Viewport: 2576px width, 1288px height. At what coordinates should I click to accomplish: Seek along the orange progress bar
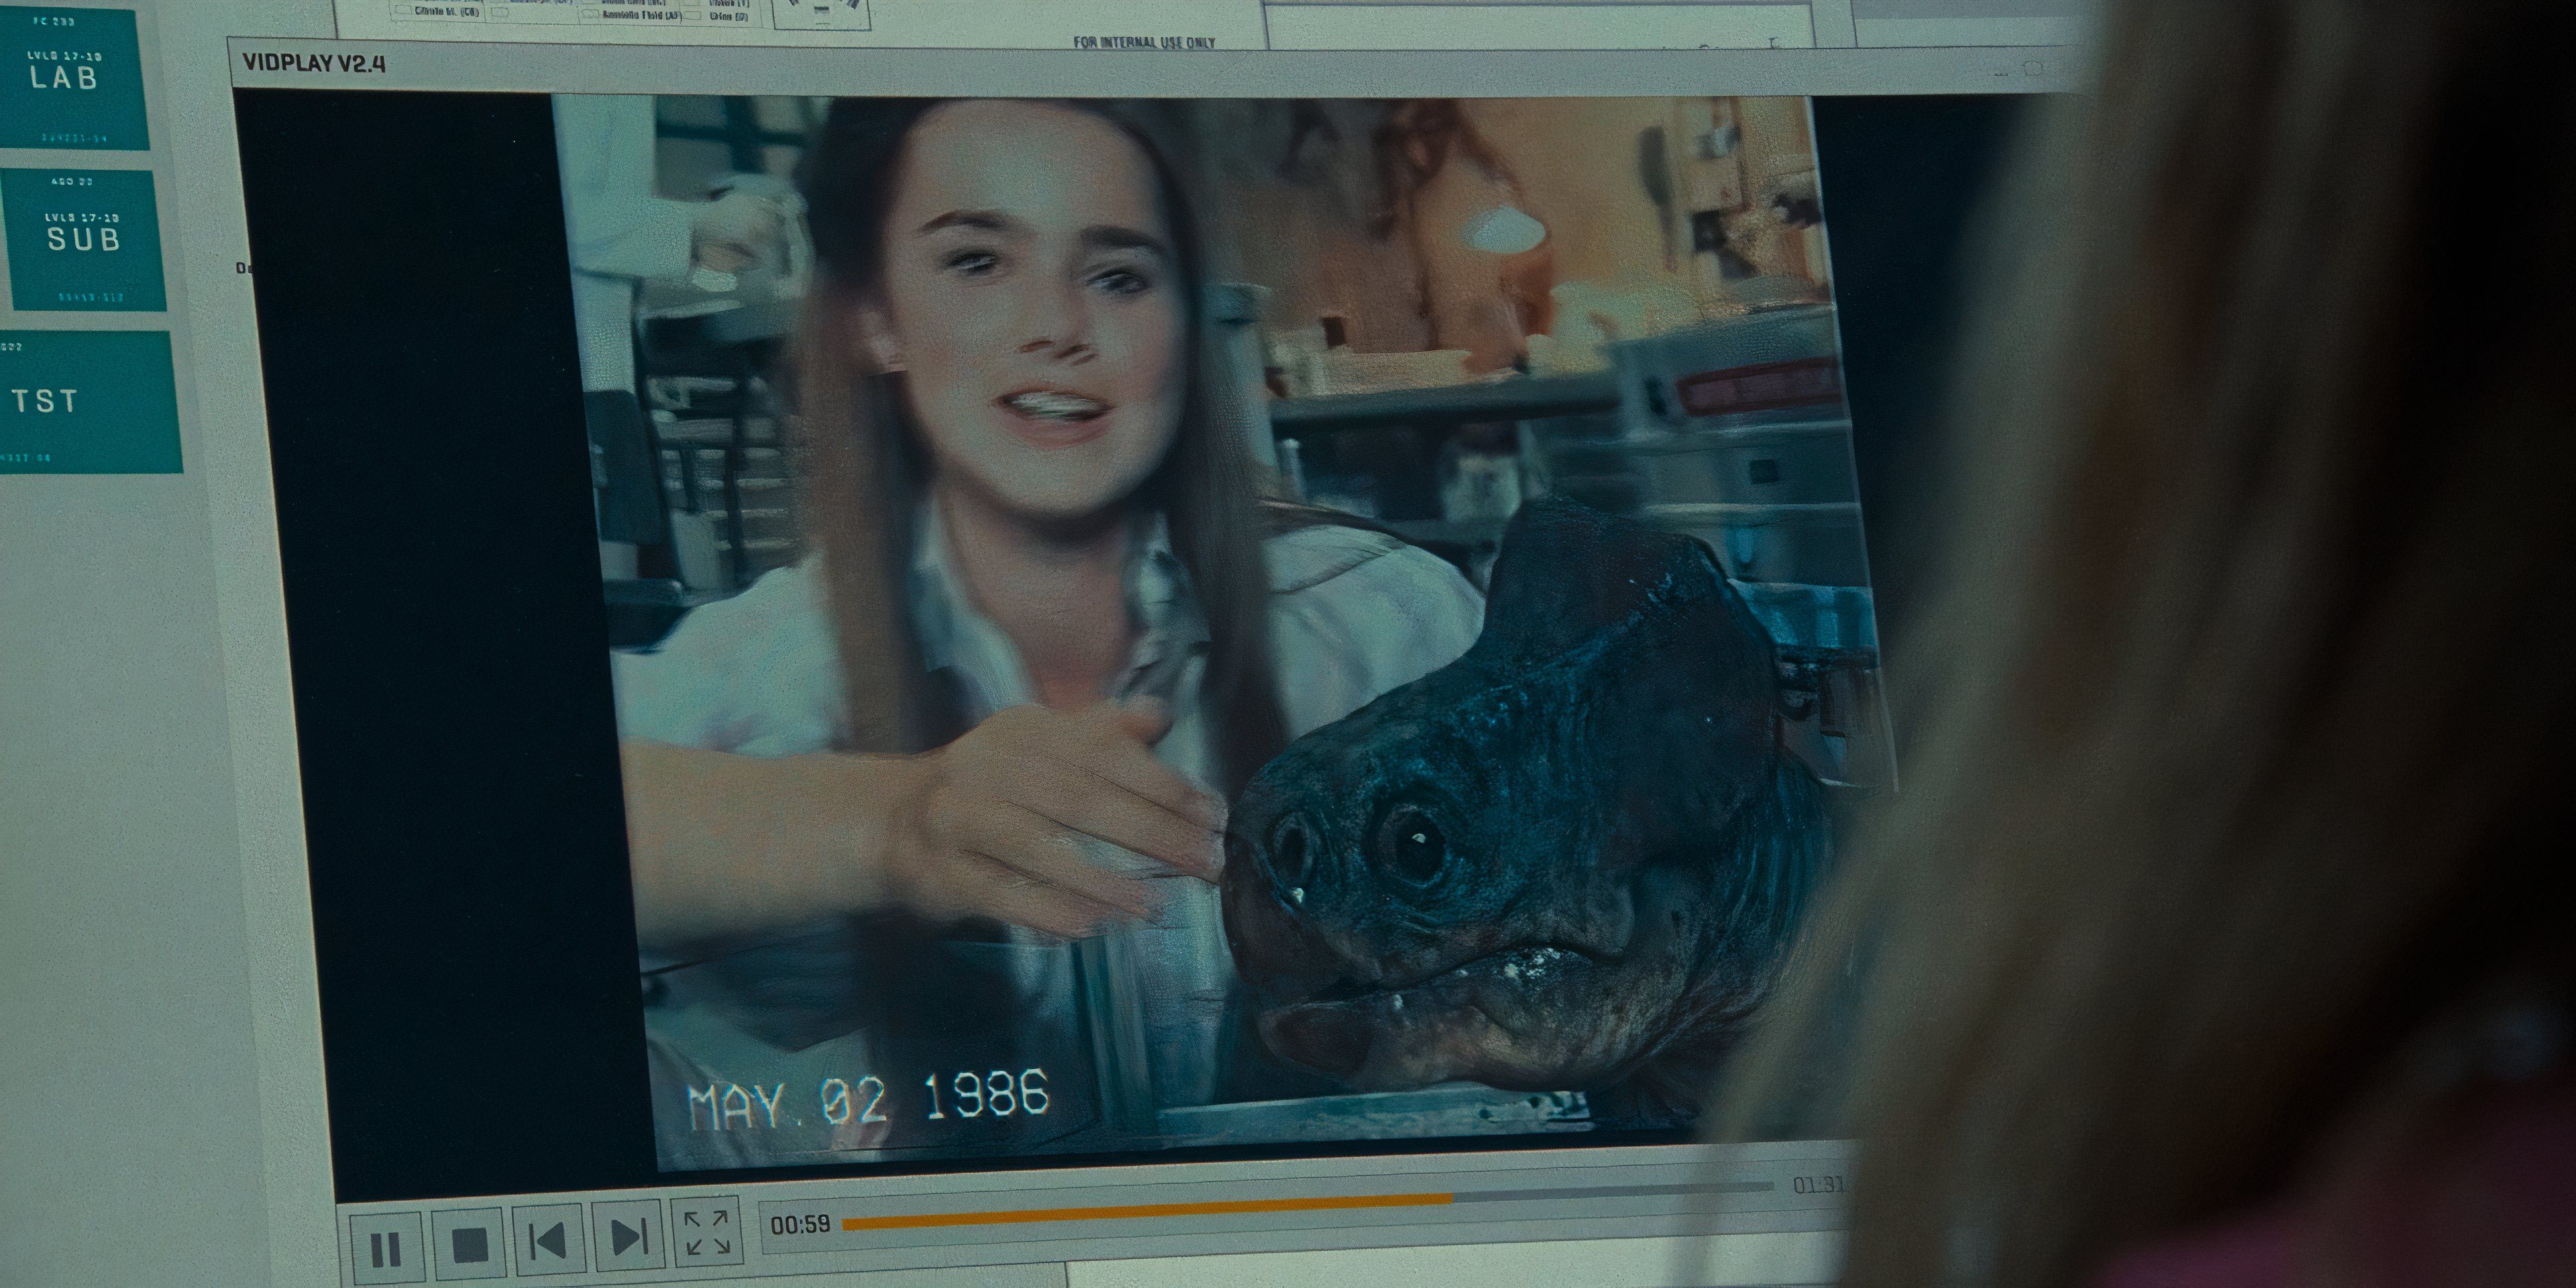pyautogui.click(x=1307, y=1205)
